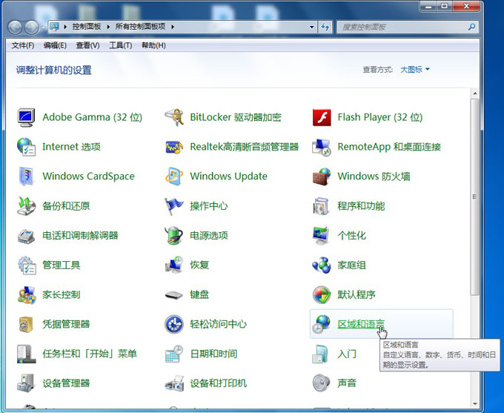Open the 电源选项 link text
The height and width of the screenshot is (413, 504).
tap(209, 236)
